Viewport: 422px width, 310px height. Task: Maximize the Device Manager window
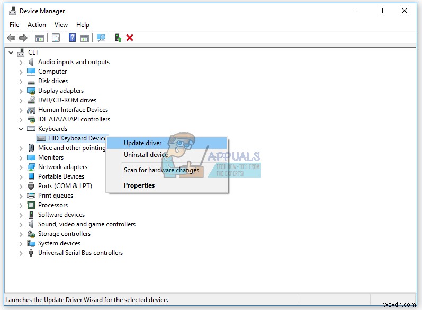point(380,11)
